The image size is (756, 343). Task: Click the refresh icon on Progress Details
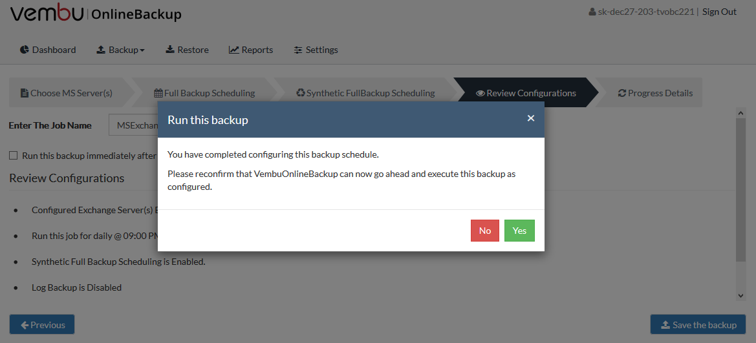tap(622, 93)
